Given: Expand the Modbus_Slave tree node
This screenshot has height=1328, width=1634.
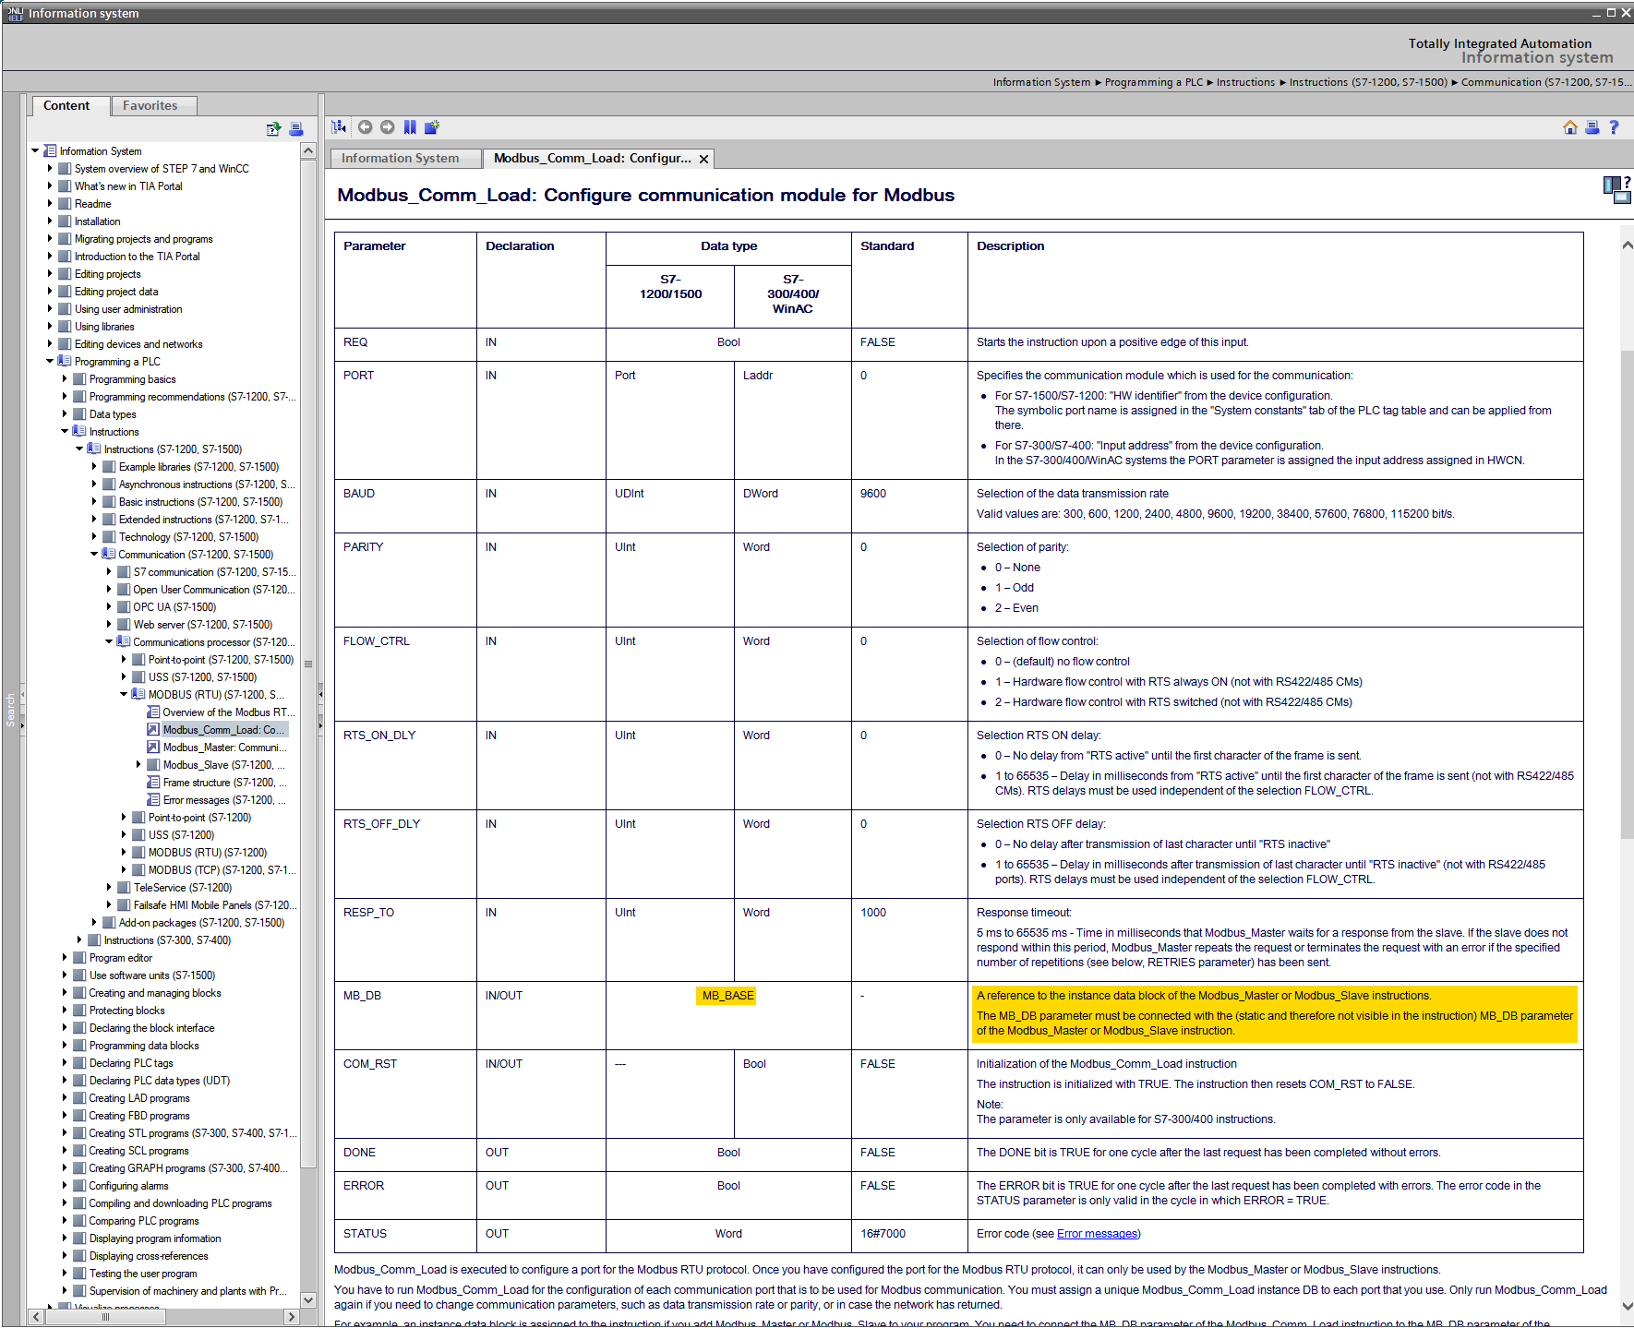Looking at the screenshot, I should tap(138, 765).
